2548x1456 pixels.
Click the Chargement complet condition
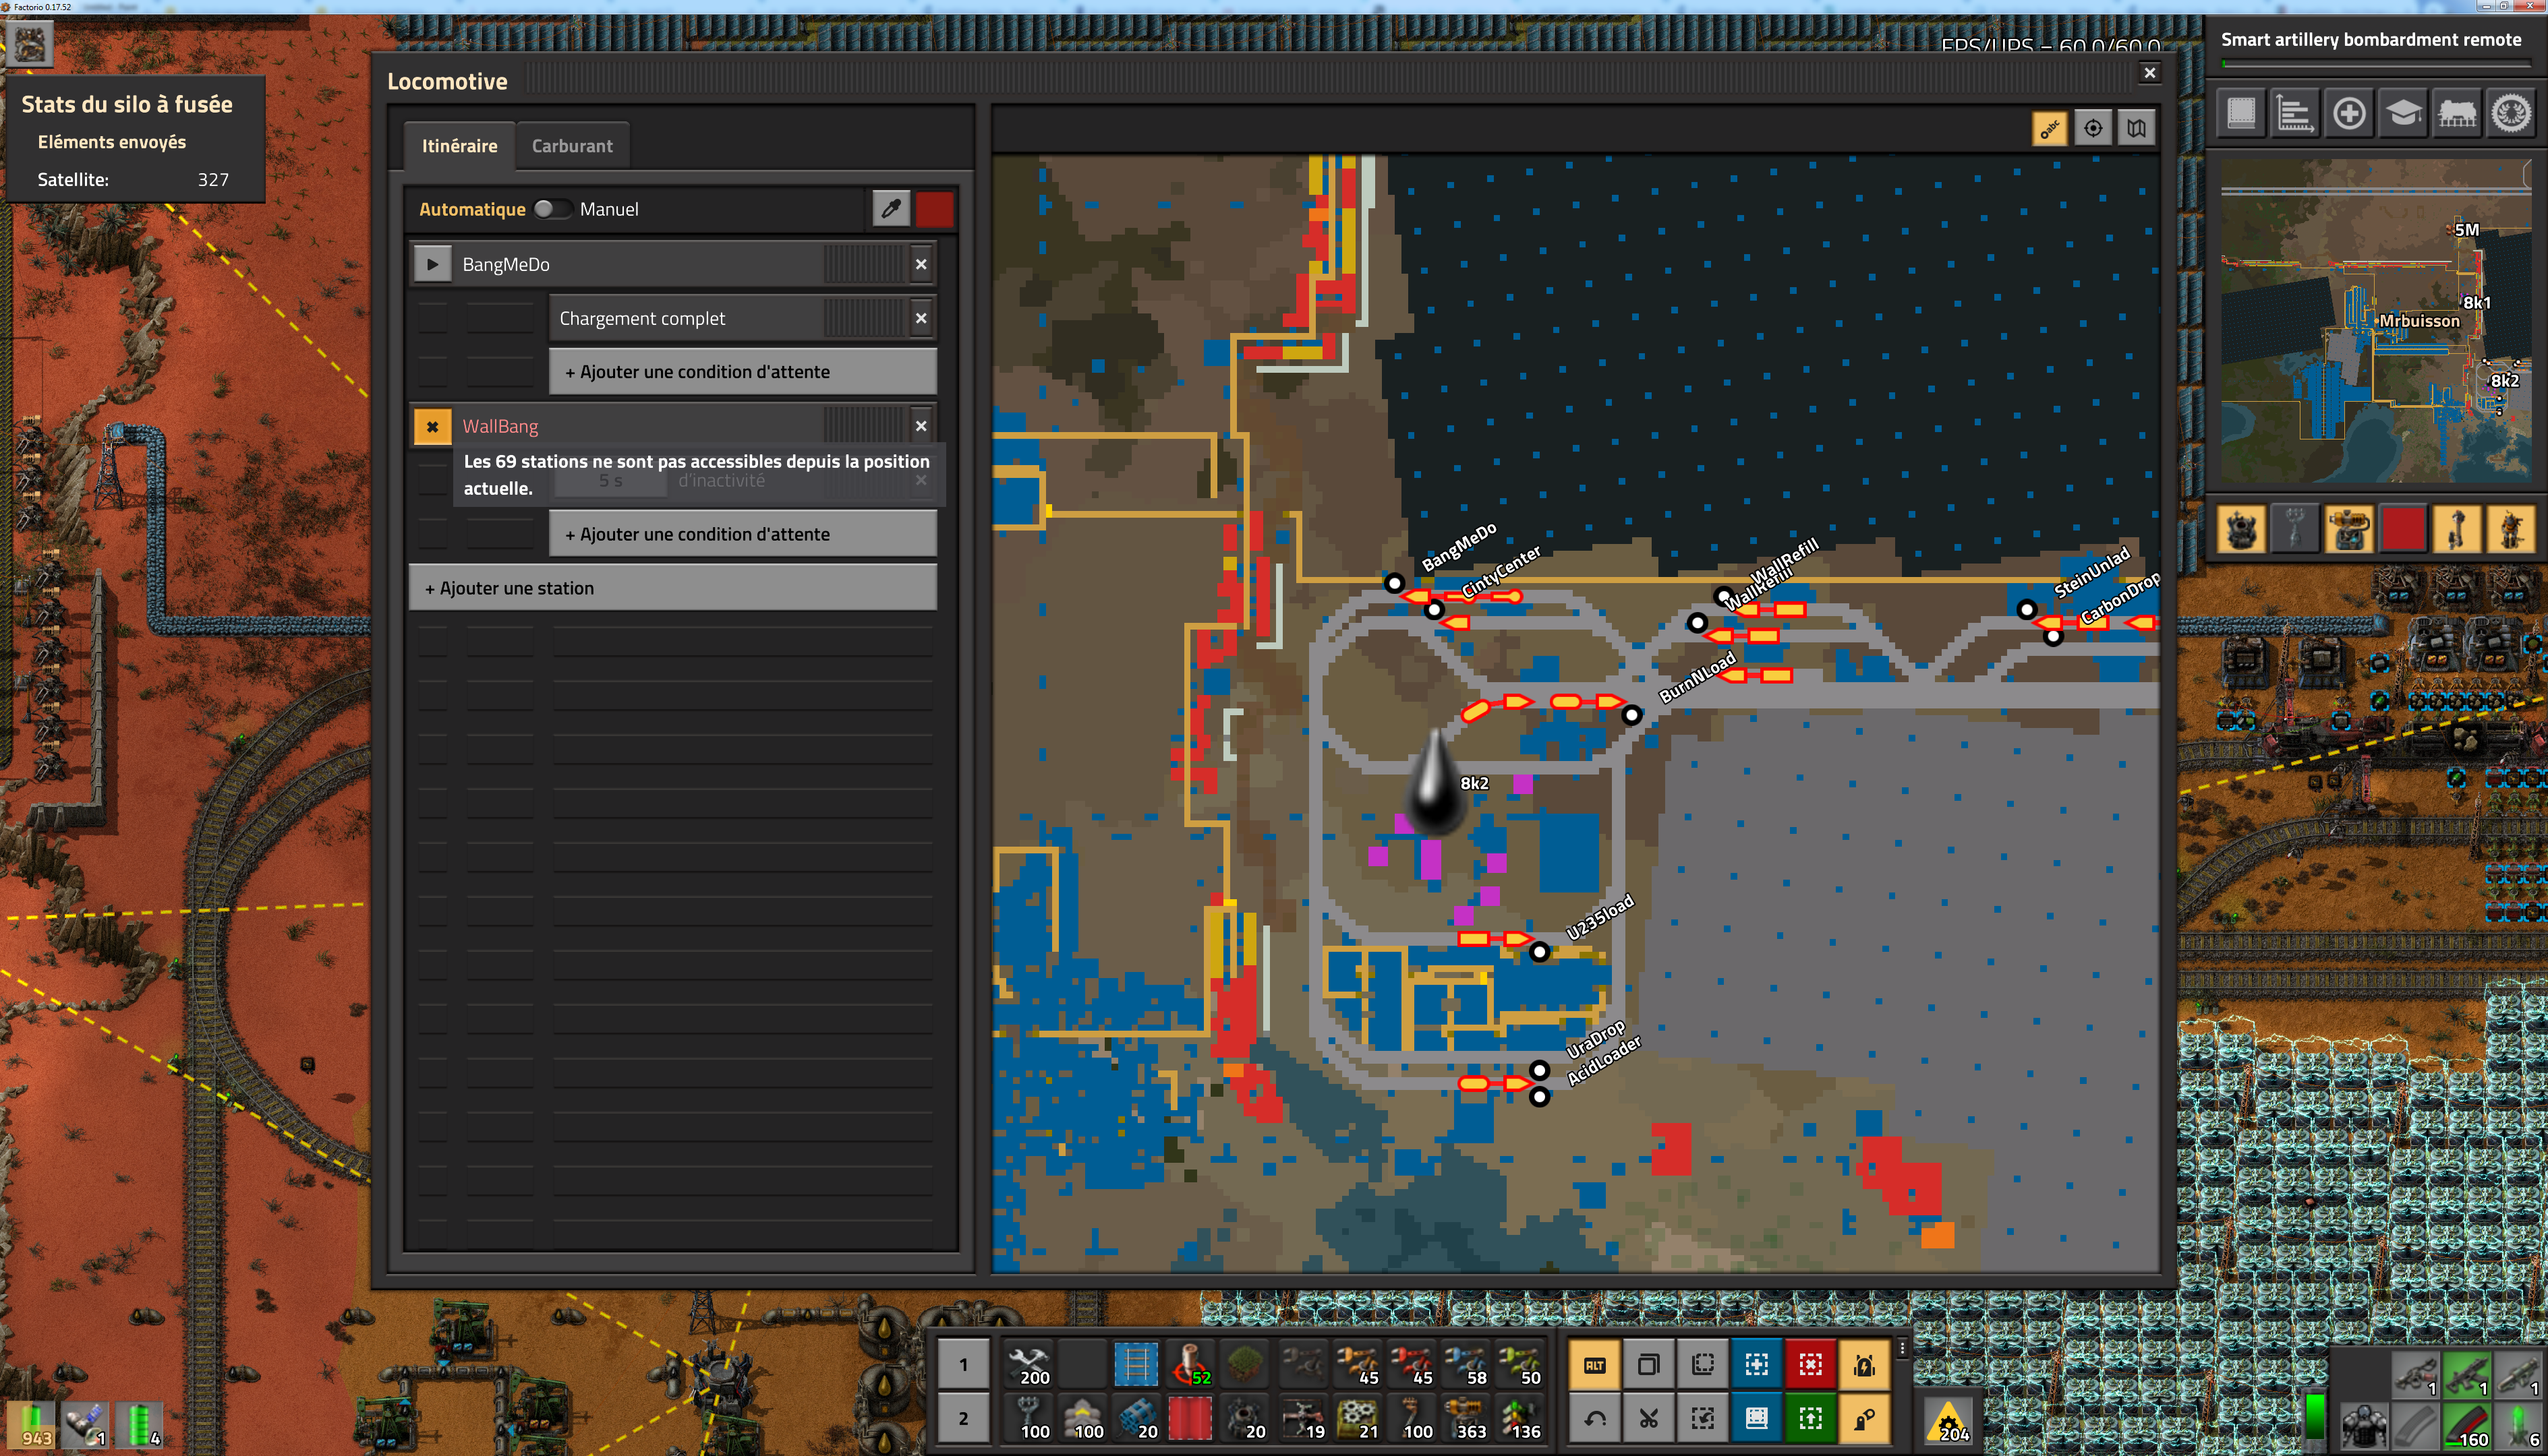[x=743, y=318]
